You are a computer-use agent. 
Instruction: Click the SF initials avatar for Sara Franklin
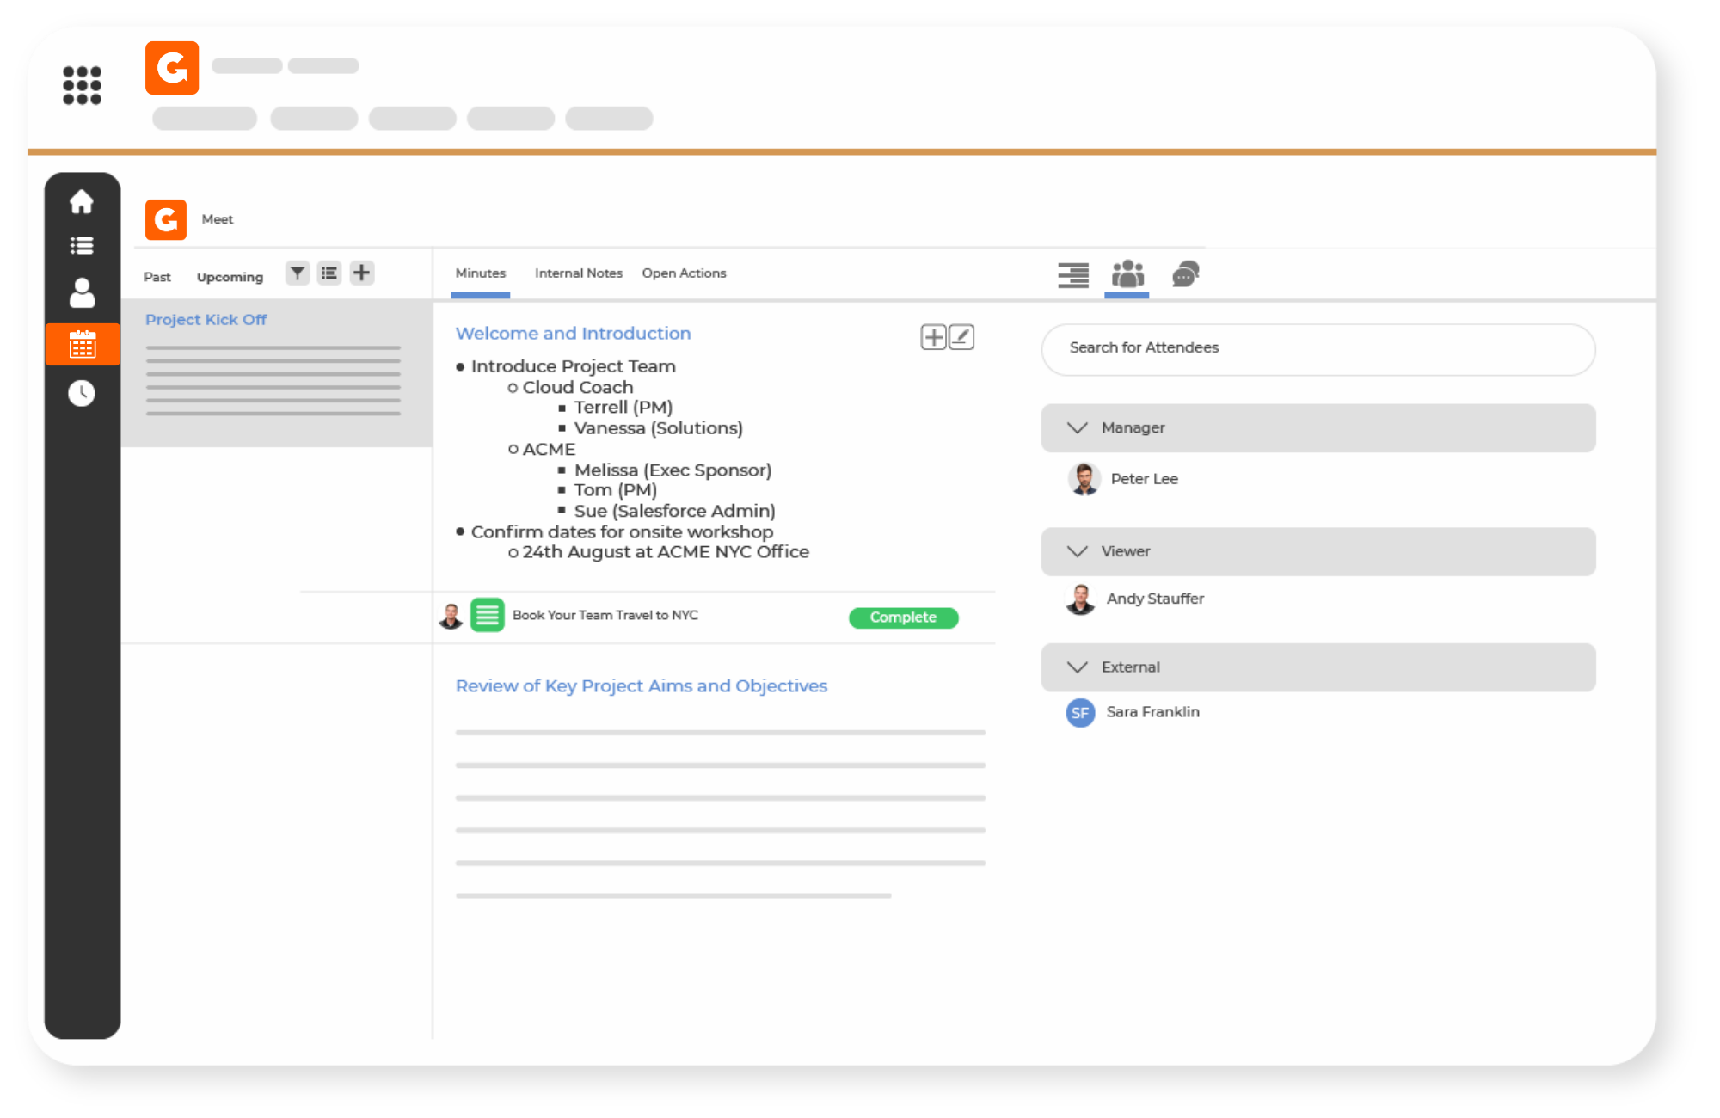pos(1080,713)
